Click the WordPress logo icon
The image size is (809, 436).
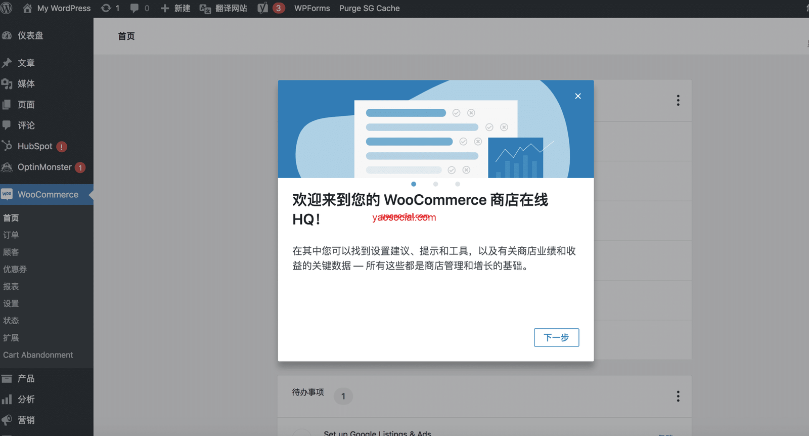click(7, 8)
